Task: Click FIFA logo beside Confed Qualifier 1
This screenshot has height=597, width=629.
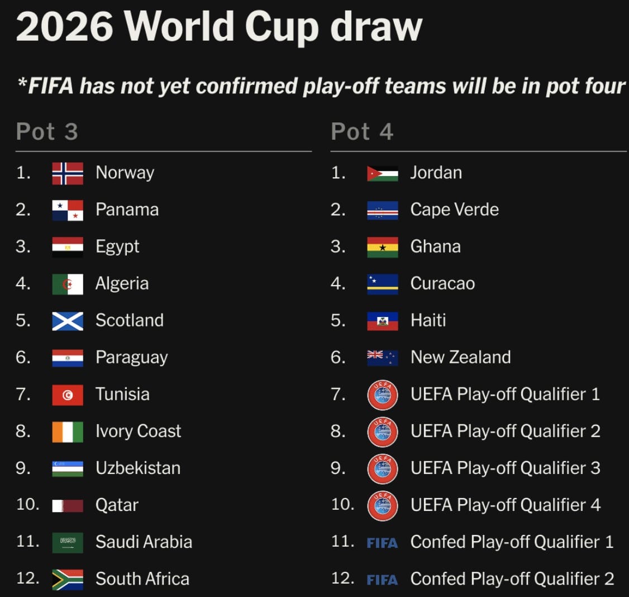Action: click(382, 543)
